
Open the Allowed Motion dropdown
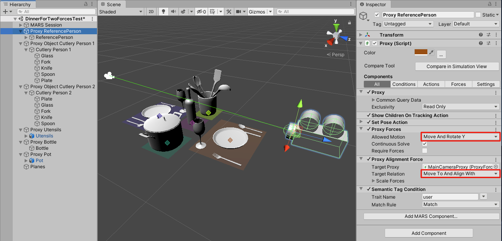coord(460,137)
